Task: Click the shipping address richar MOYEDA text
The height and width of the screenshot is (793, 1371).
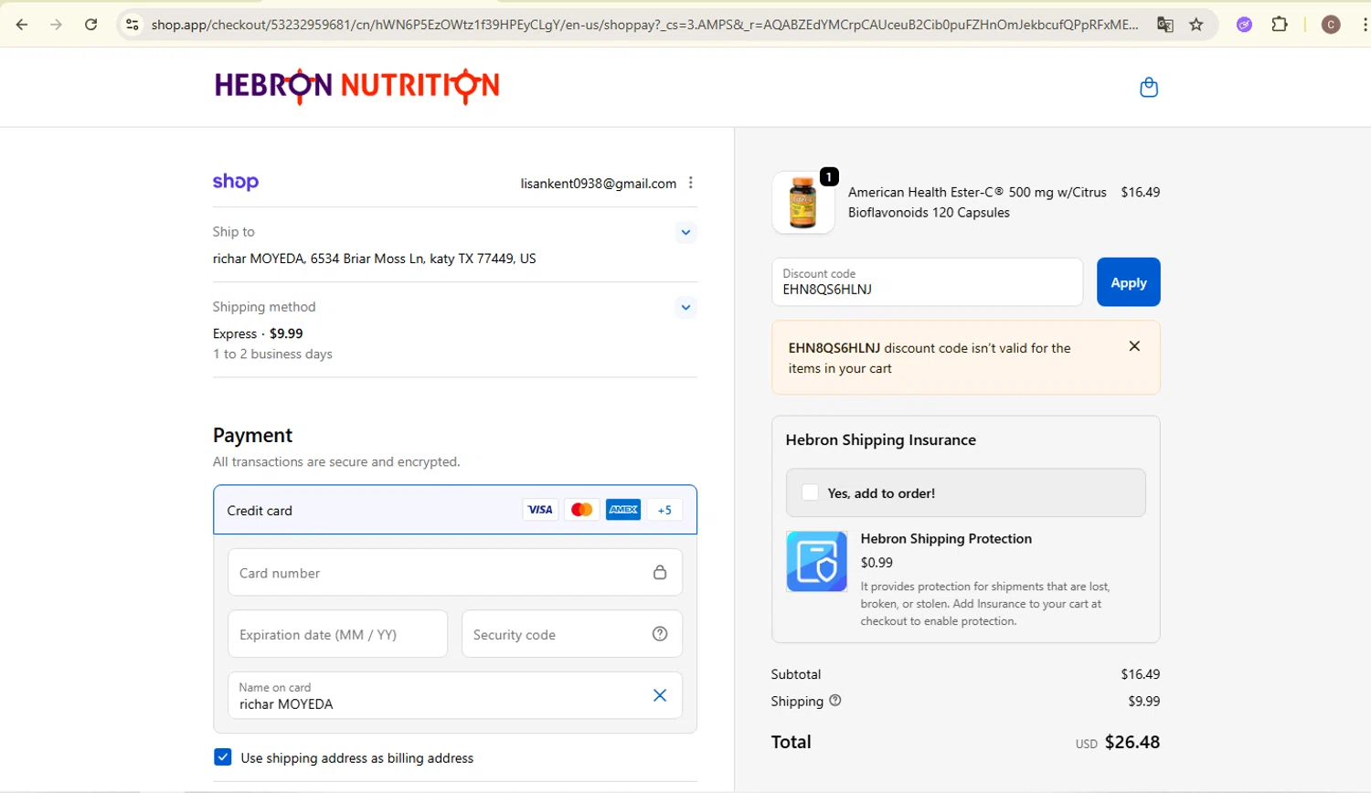Action: tap(374, 259)
